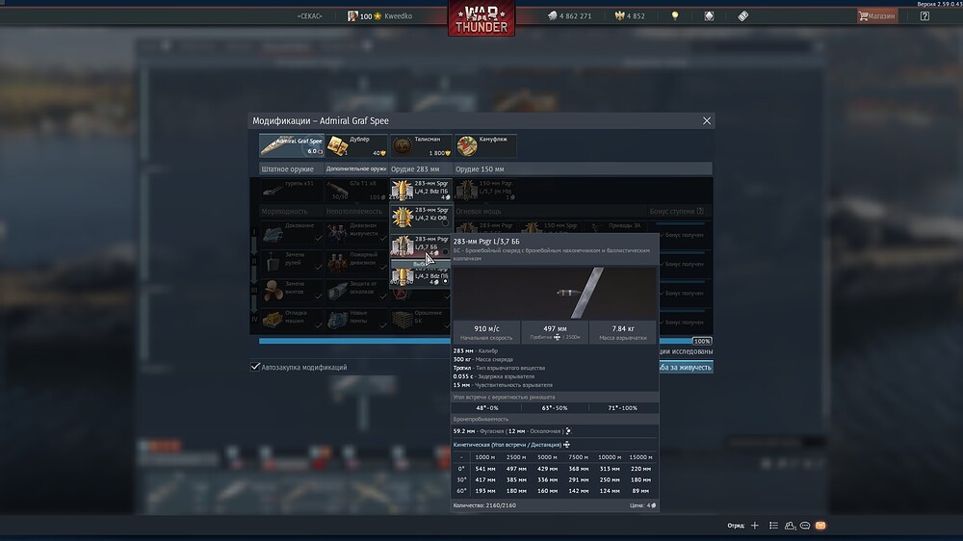
Task: Select the Орошение БК modification
Action: 421,321
